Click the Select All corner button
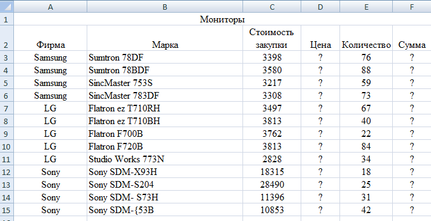431x221 pixels. [7, 7]
